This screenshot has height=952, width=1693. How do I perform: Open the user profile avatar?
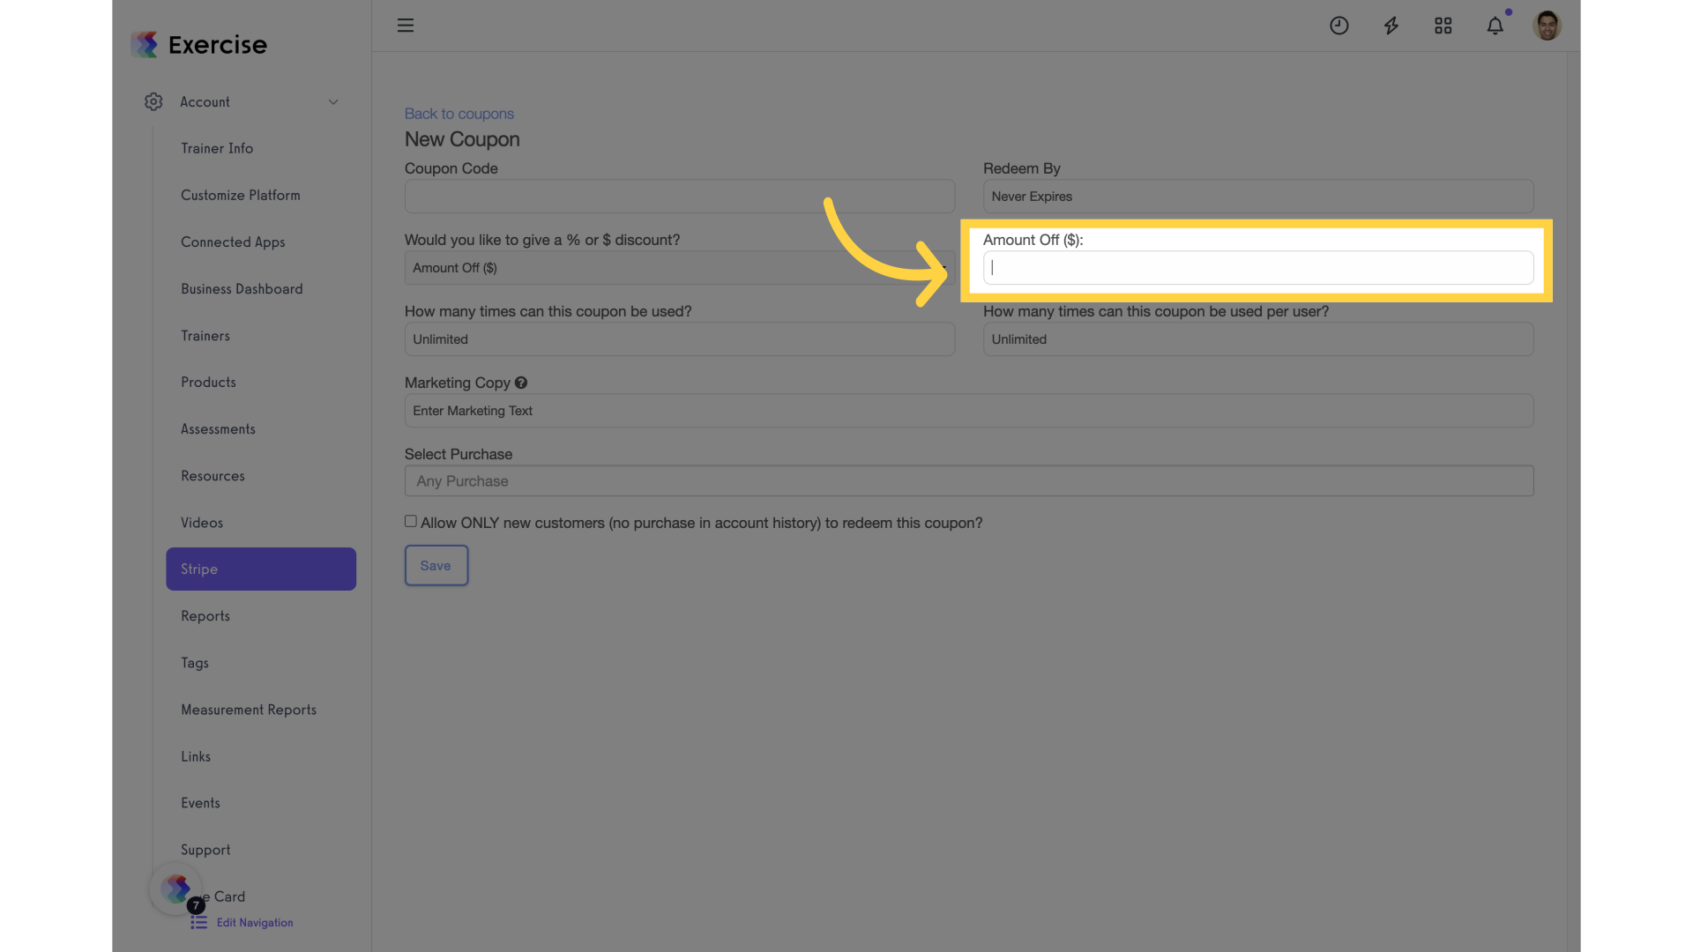tap(1547, 26)
